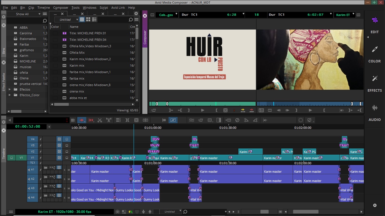
Task: Click waveform icon on track A1
Action: (46, 168)
